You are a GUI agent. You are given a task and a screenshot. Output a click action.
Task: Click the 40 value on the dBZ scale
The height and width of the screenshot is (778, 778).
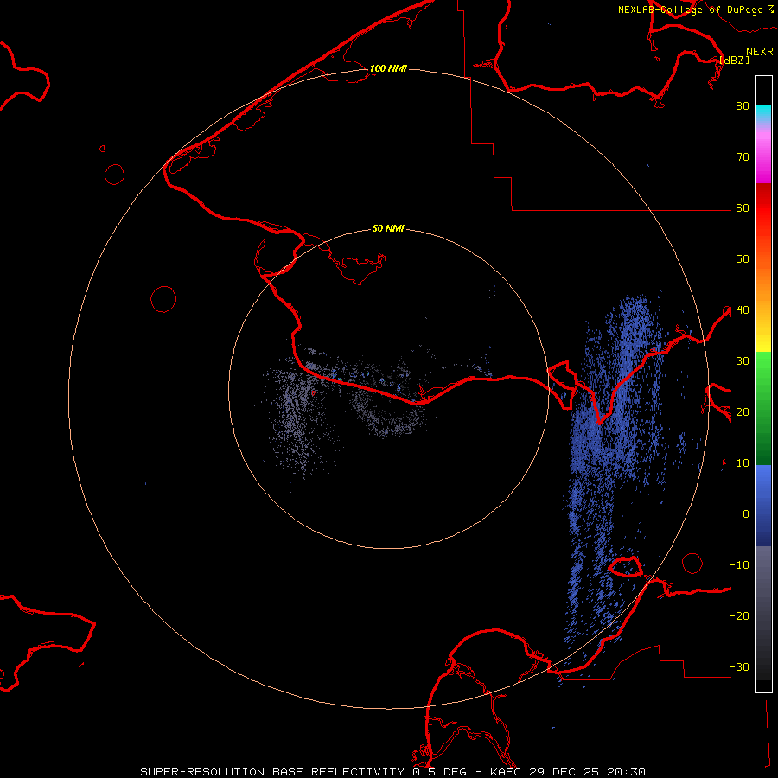[743, 310]
